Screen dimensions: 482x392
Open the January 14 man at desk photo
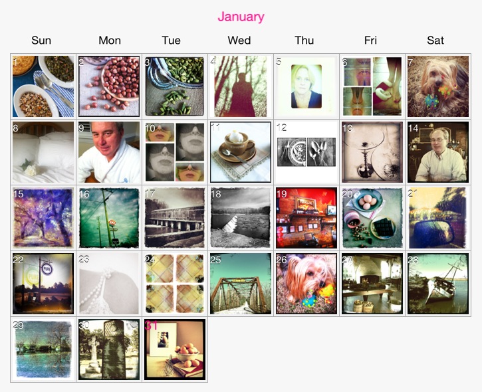437,152
